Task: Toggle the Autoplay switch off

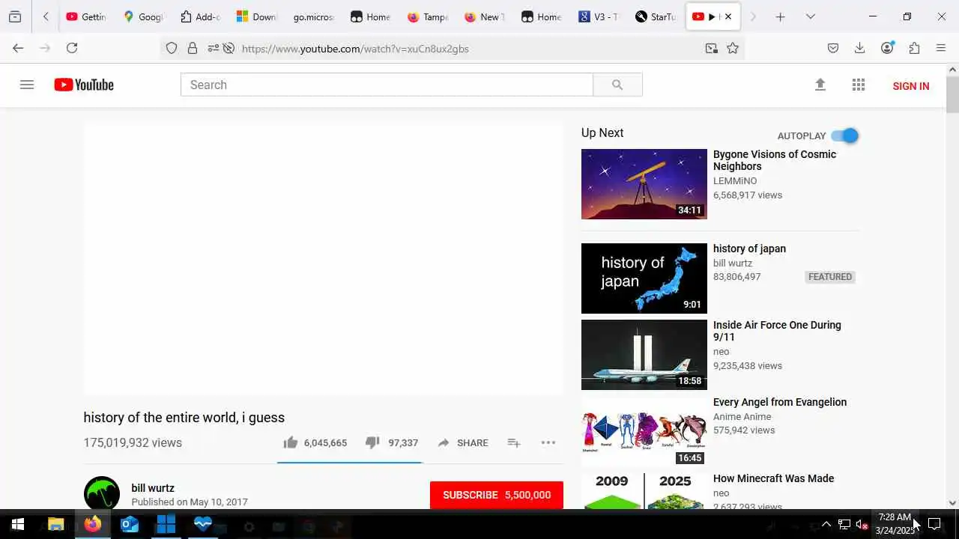Action: [x=844, y=135]
